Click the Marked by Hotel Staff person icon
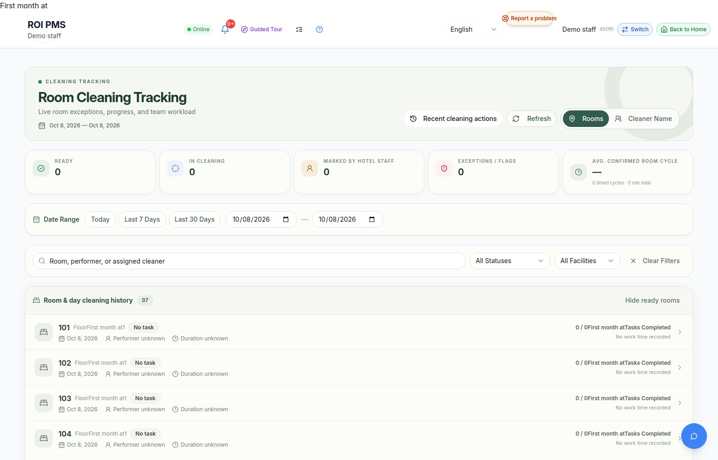Viewport: 718px width, 460px height. 310,168
